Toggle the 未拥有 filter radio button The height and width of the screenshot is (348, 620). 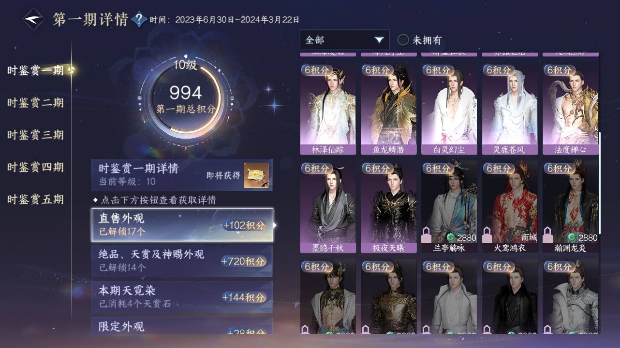pyautogui.click(x=403, y=40)
